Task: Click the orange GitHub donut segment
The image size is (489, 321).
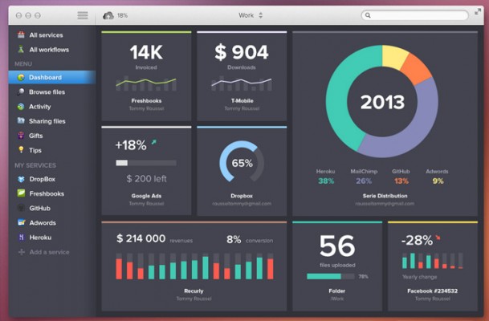Action: click(x=415, y=69)
